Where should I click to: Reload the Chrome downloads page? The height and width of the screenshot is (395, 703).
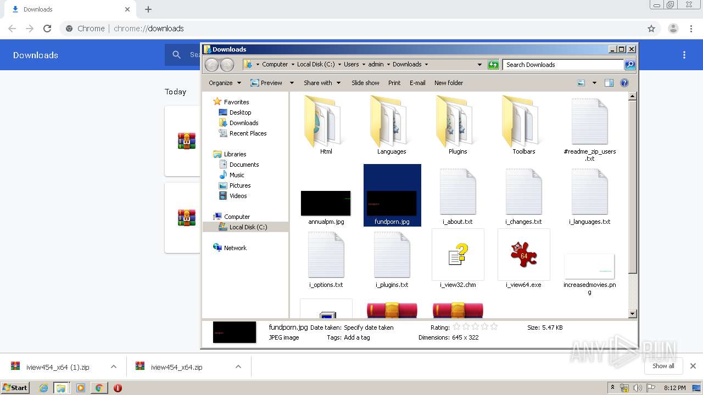pyautogui.click(x=47, y=29)
